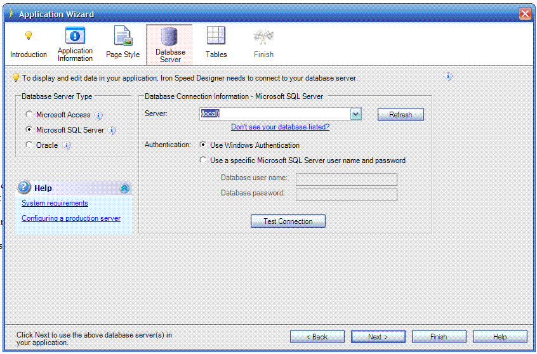
Task: Click the Help question mark icon
Action: tap(24, 187)
